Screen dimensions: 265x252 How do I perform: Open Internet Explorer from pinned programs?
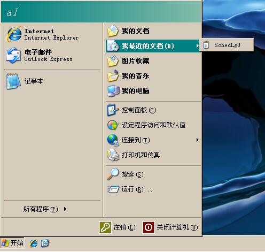52,34
